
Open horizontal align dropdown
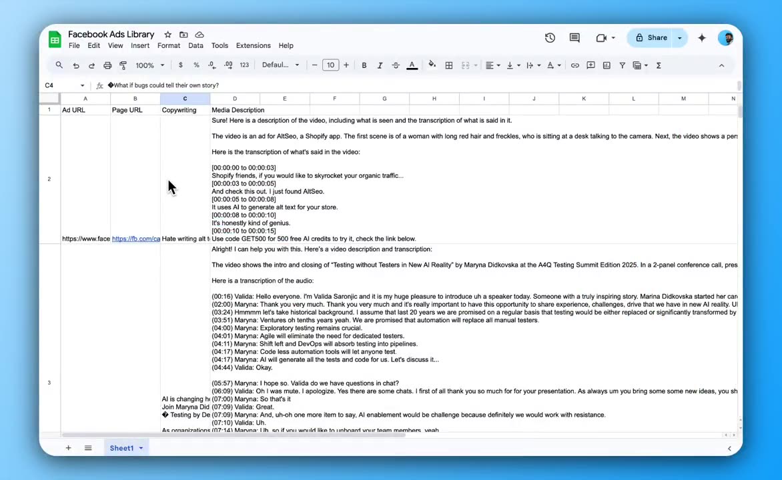[x=492, y=65]
